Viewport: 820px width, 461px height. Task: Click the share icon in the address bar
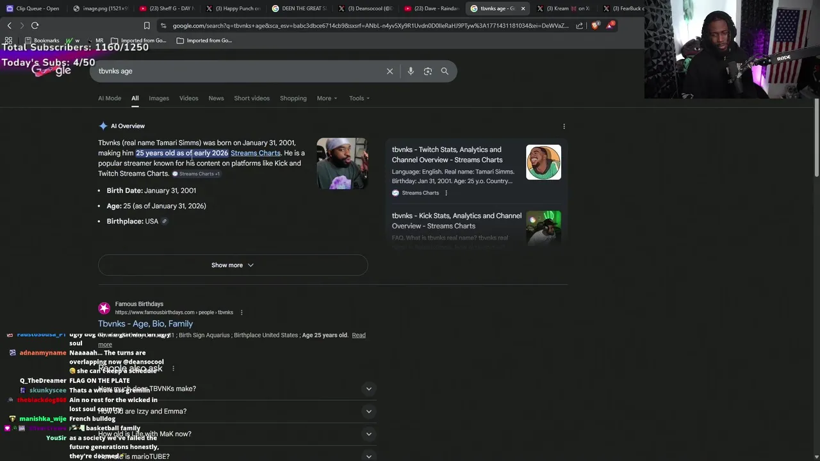(x=579, y=26)
